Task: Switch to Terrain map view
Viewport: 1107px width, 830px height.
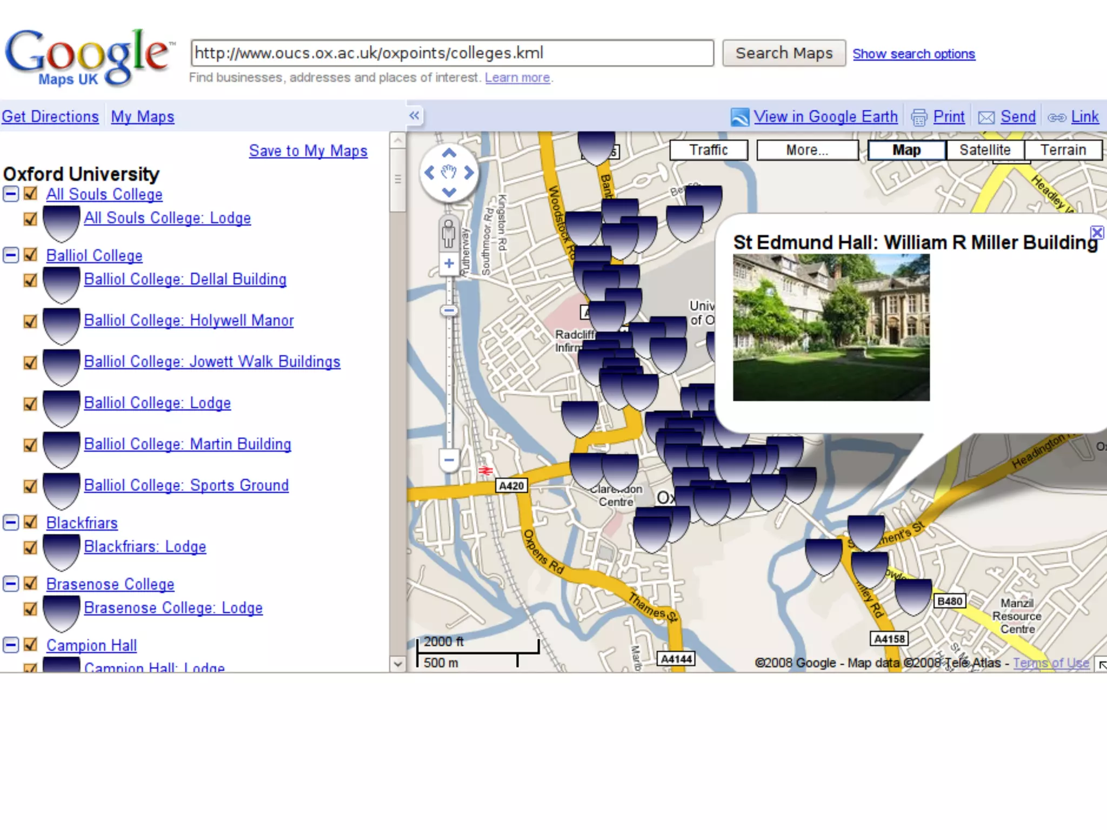Action: click(x=1063, y=150)
